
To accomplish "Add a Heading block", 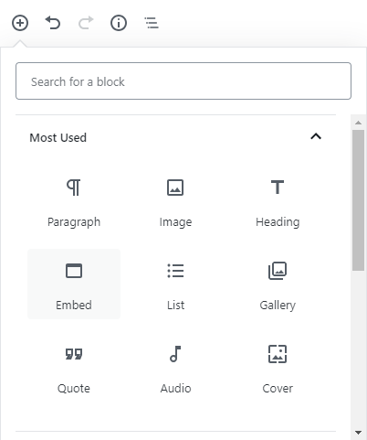I will [x=278, y=200].
